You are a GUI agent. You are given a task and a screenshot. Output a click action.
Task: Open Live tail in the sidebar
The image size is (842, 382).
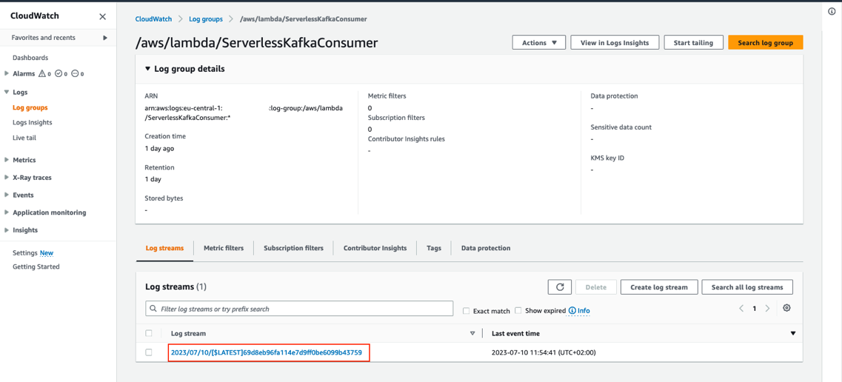[24, 138]
